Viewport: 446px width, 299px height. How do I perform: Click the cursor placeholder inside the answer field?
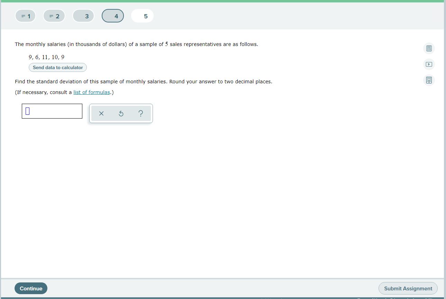(x=27, y=111)
